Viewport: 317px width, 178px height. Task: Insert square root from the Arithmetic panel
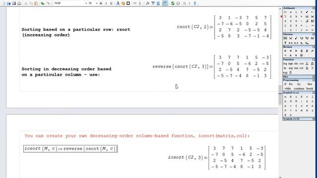[x=307, y=21]
